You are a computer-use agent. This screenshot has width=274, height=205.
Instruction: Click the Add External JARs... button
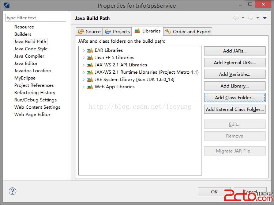(x=235, y=62)
